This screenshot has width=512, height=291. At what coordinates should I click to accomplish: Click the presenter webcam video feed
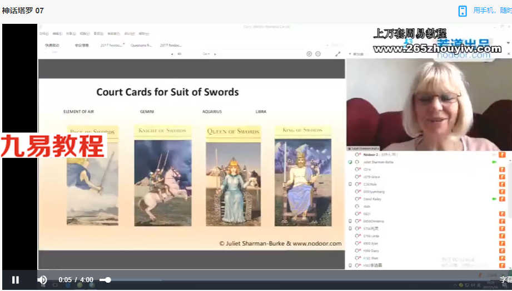click(429, 104)
